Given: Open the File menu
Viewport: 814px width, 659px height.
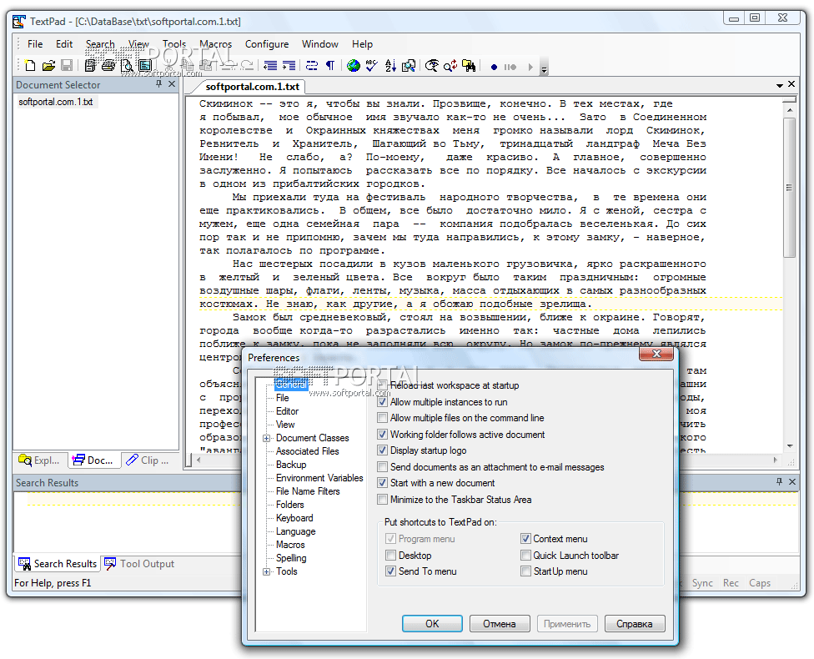Looking at the screenshot, I should 35,44.
